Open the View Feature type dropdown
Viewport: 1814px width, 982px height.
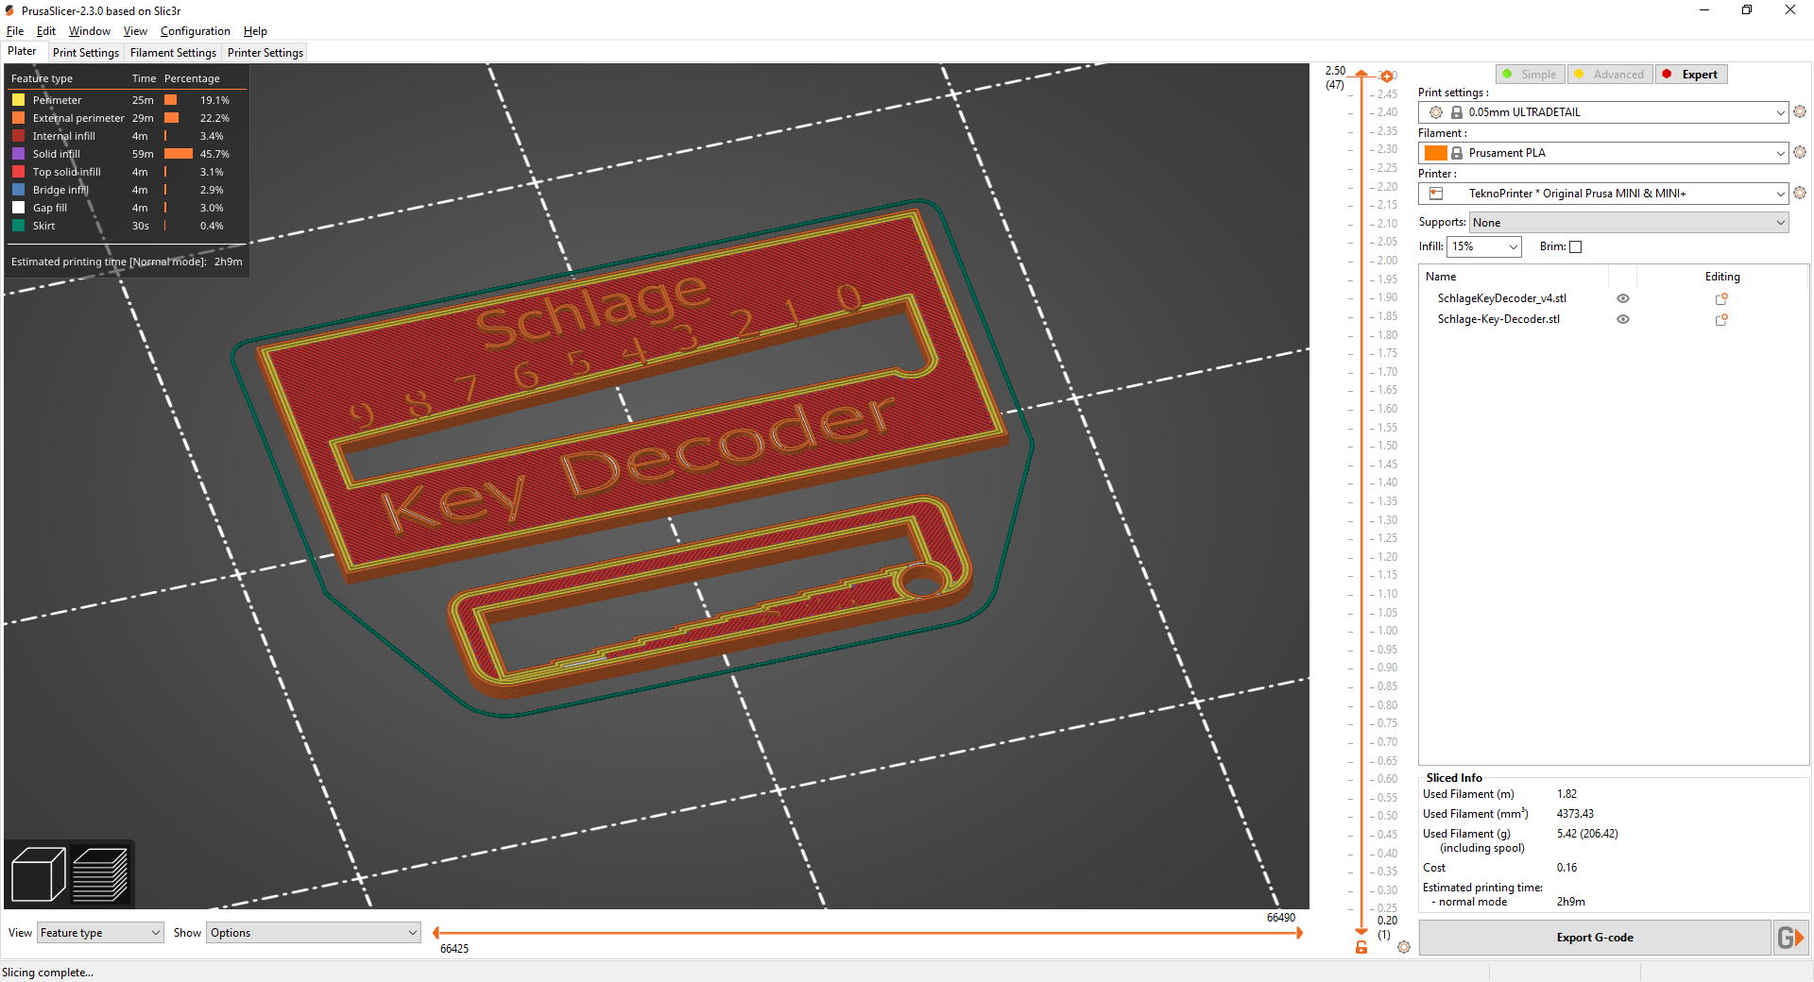[x=100, y=933]
